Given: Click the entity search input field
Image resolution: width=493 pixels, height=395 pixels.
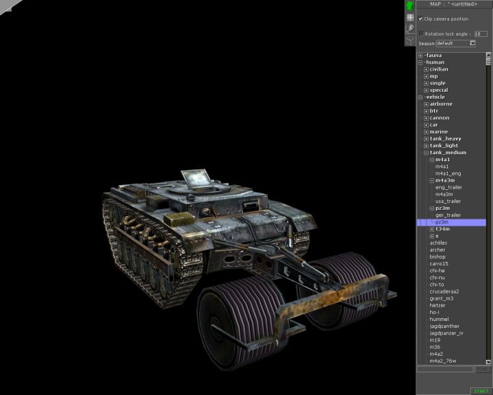Looking at the screenshot, I should click(445, 369).
